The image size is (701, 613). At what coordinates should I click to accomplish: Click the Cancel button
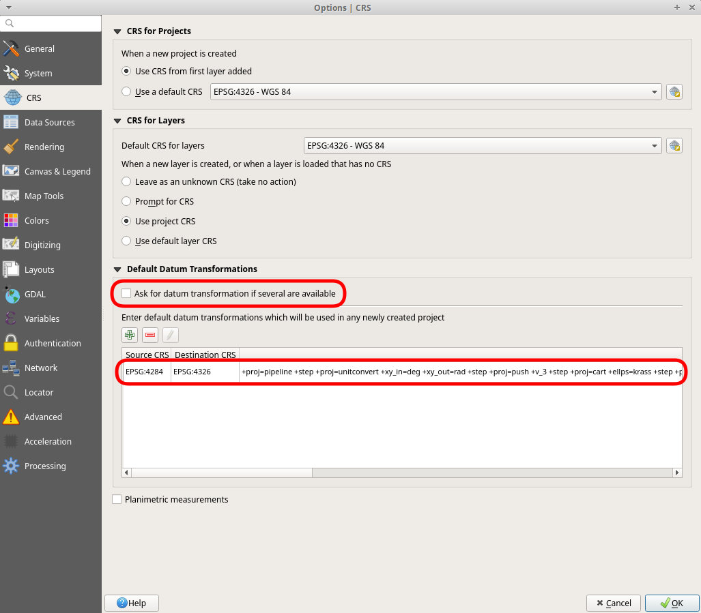pyautogui.click(x=614, y=603)
